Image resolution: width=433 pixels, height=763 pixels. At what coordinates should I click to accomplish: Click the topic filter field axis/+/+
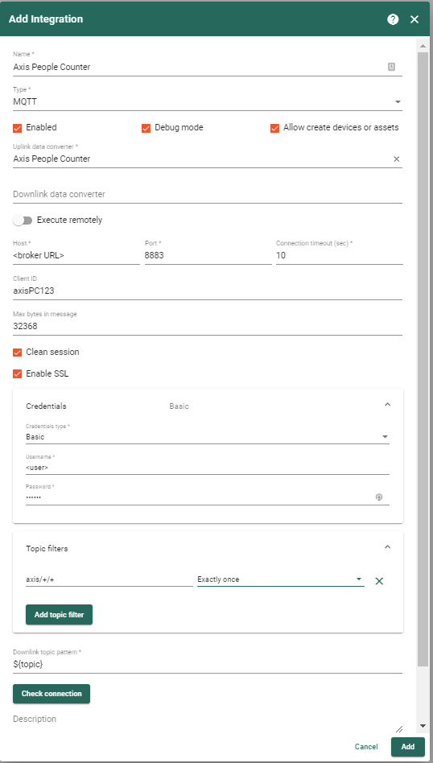[x=109, y=579]
